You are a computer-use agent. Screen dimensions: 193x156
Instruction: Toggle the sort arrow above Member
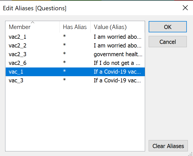point(33,23)
